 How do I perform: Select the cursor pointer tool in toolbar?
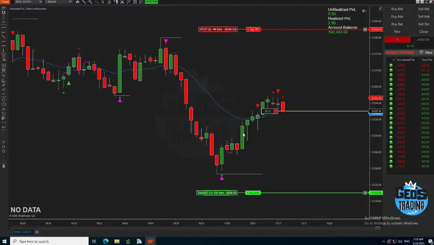tap(103, 2)
